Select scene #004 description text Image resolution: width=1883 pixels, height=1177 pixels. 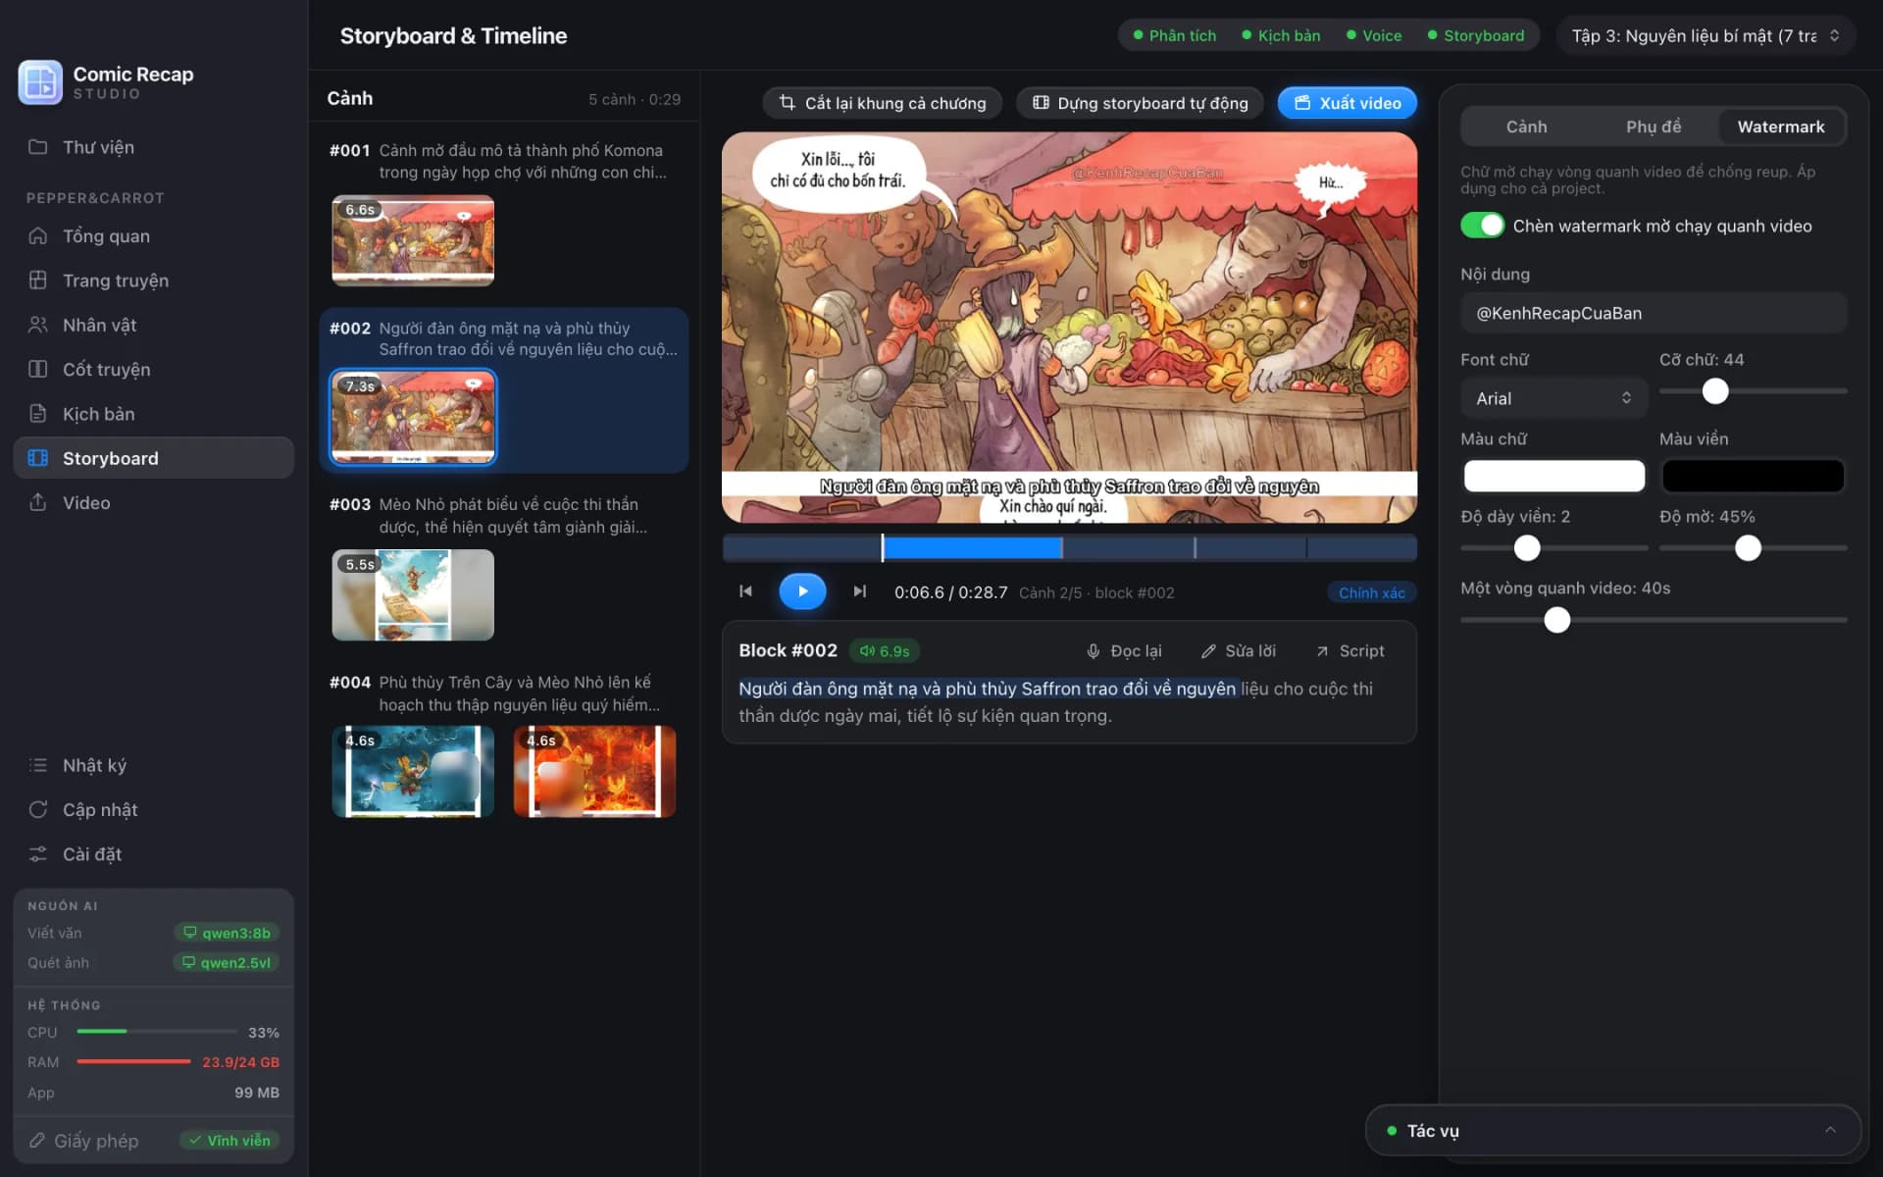click(519, 693)
